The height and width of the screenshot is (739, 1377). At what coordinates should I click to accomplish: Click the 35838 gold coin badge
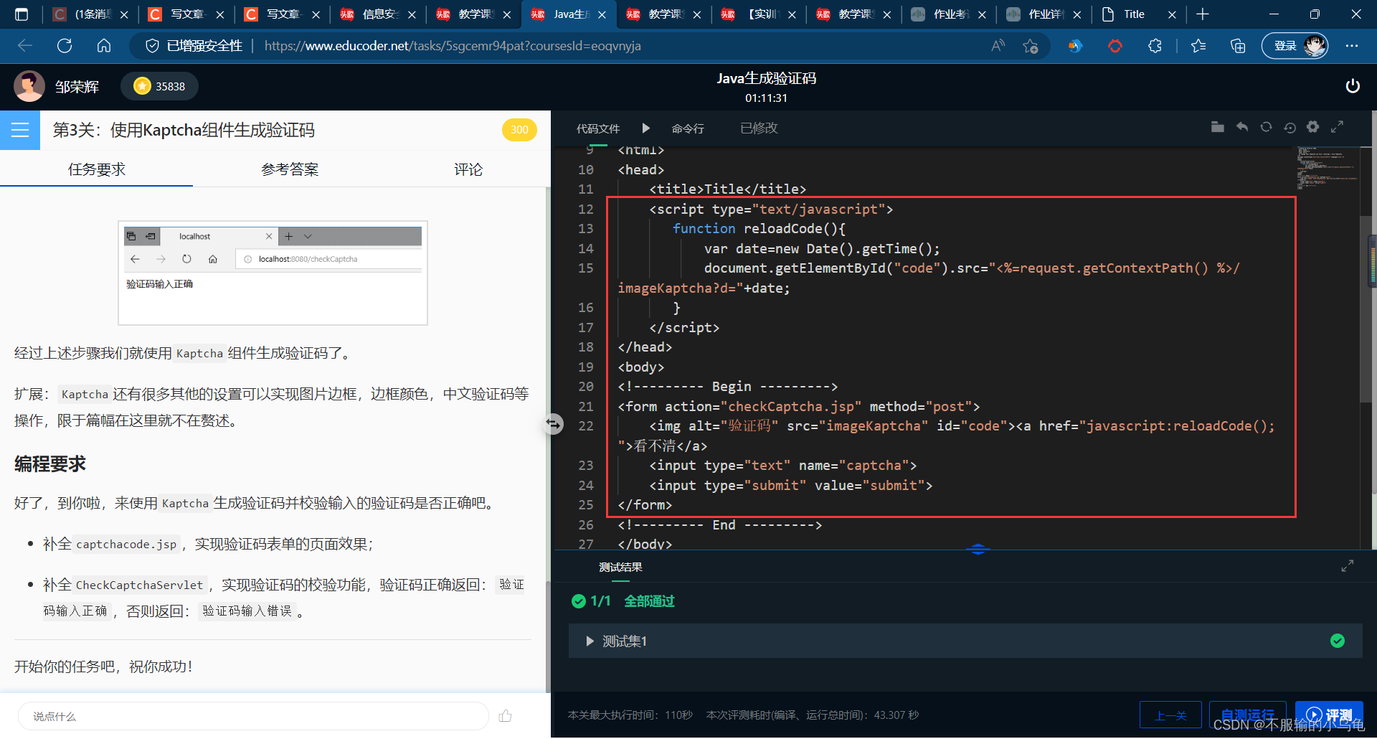click(160, 86)
